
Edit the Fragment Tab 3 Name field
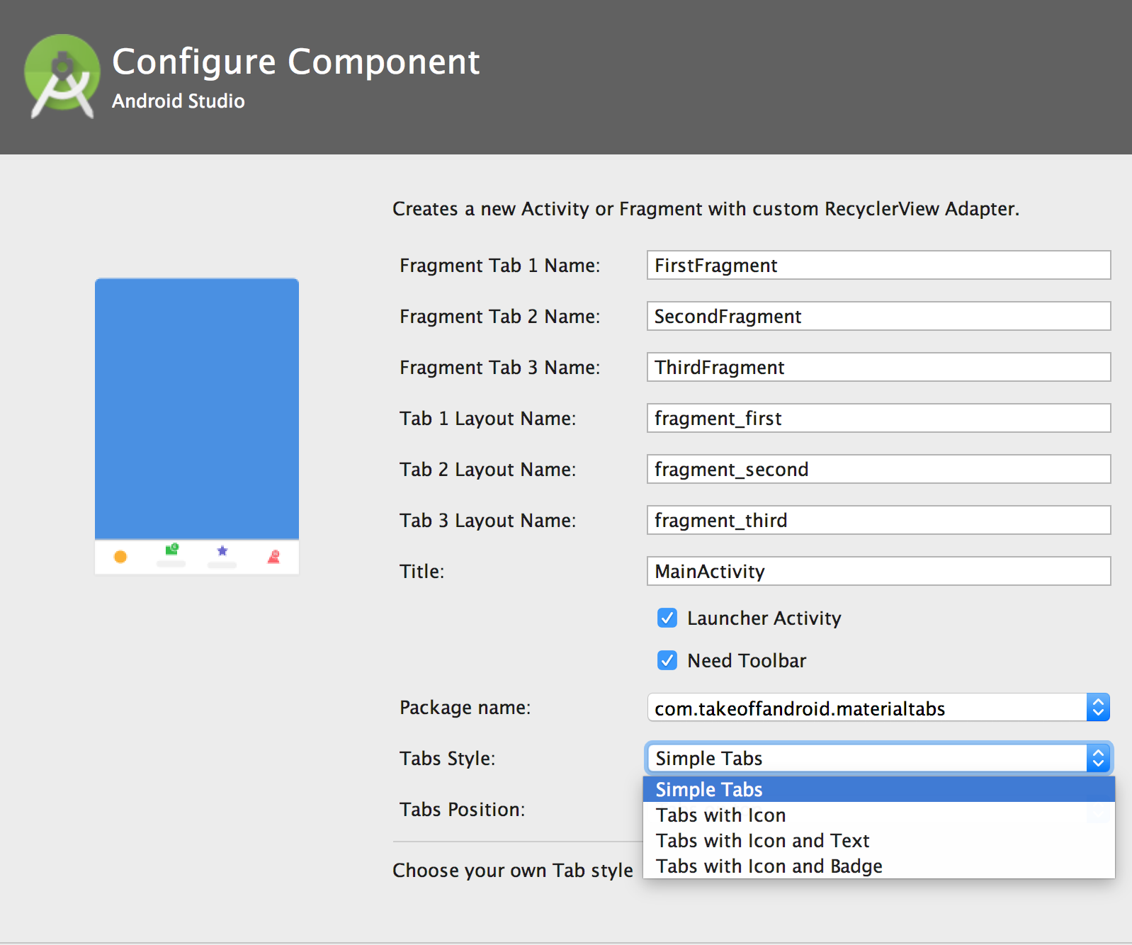coord(878,368)
